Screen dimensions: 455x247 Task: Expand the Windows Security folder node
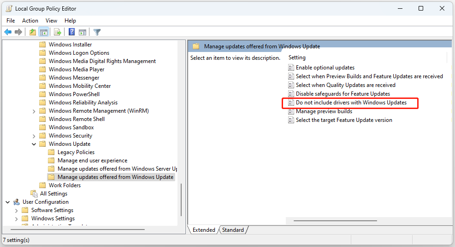point(34,136)
